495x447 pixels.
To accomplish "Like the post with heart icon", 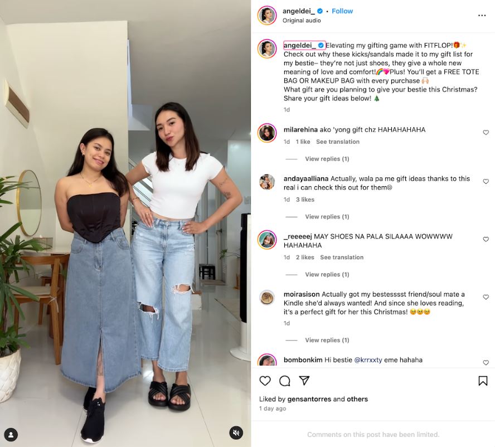I will click(x=265, y=381).
